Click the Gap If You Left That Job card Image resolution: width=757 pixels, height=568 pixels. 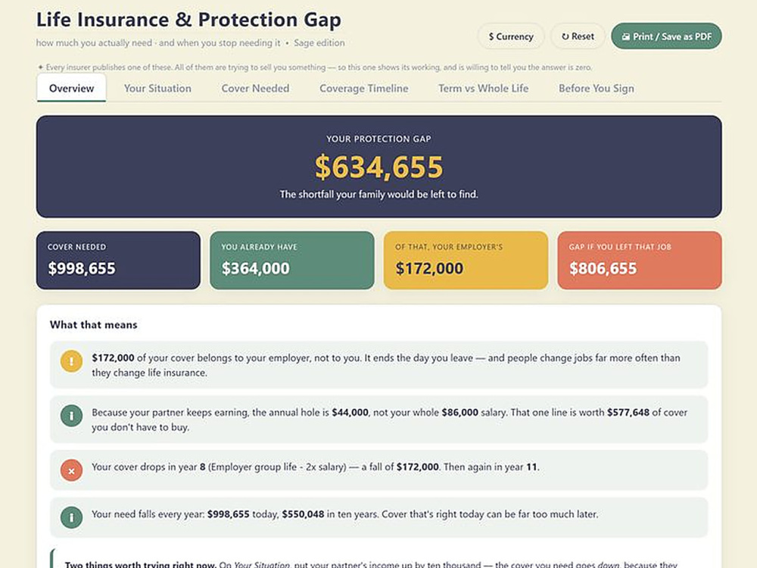point(640,261)
